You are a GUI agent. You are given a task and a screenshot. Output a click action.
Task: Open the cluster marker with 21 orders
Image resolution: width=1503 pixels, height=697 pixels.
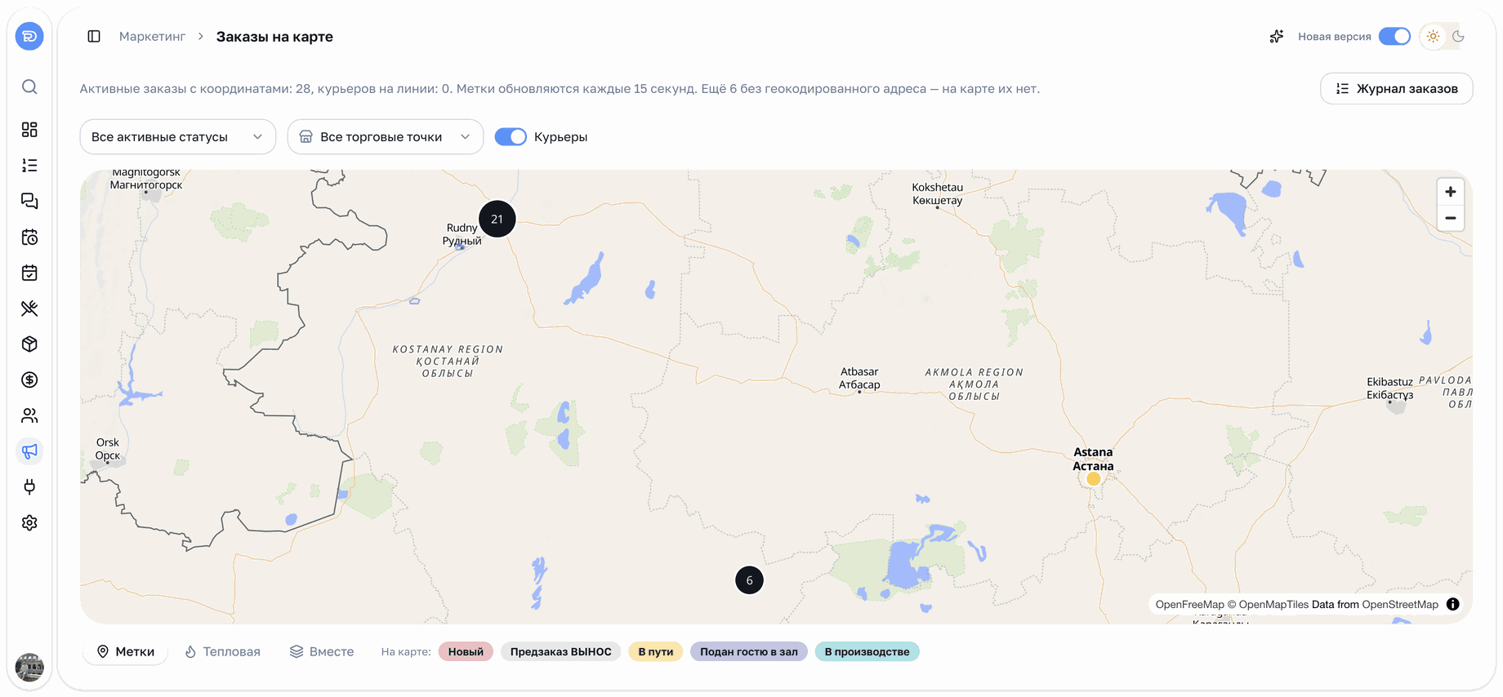coord(497,219)
